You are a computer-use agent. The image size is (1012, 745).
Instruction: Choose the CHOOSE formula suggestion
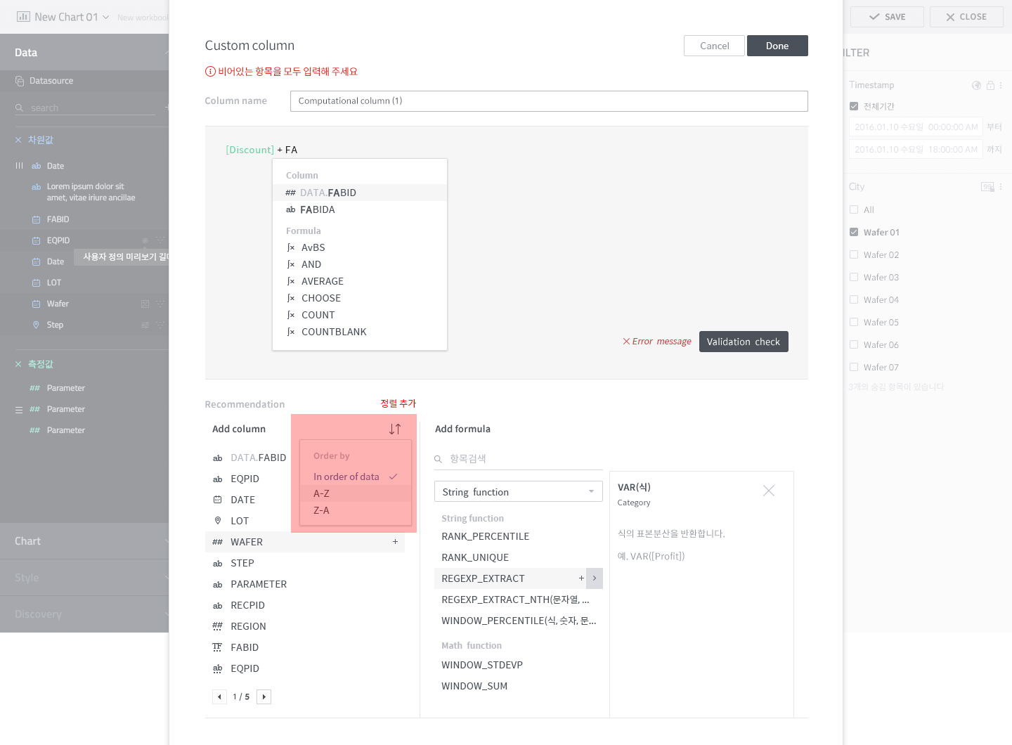click(360, 298)
